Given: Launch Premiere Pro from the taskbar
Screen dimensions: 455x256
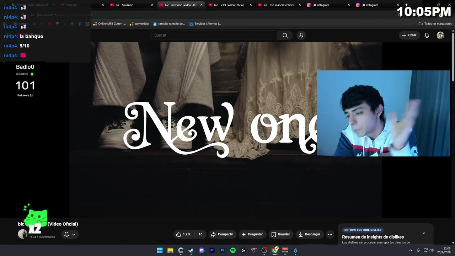Looking at the screenshot, I should click(212, 250).
